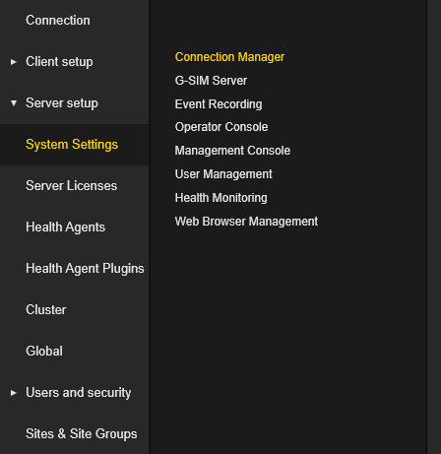The width and height of the screenshot is (441, 454).
Task: Open G-SIM Server settings
Action: pyautogui.click(x=211, y=81)
